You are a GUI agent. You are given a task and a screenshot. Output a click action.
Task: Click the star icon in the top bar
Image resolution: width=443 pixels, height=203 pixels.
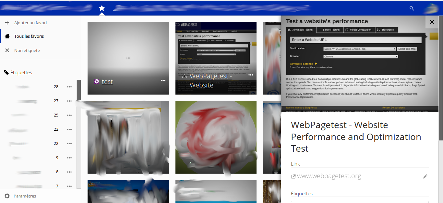(102, 8)
